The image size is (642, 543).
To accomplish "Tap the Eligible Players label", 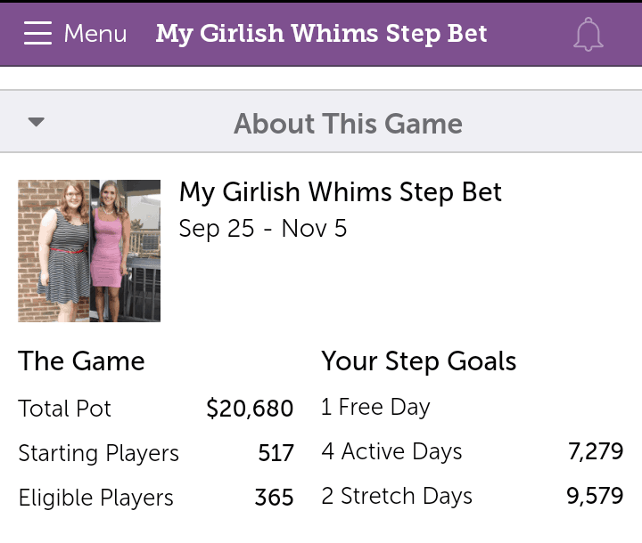I will (95, 498).
